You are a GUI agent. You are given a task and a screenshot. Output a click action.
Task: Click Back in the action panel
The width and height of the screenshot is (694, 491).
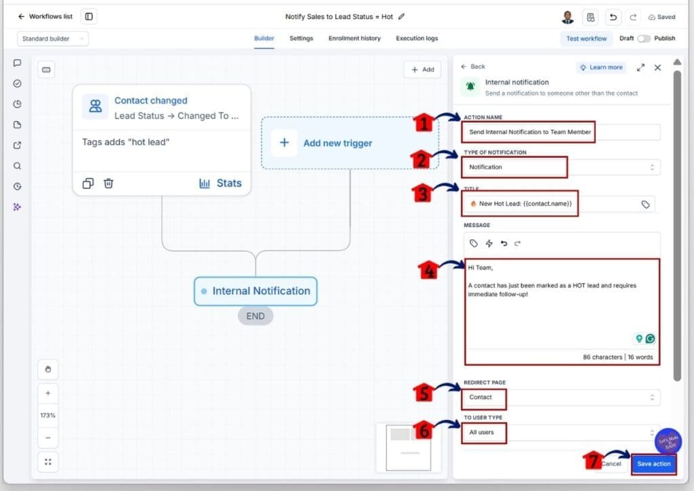pos(473,66)
